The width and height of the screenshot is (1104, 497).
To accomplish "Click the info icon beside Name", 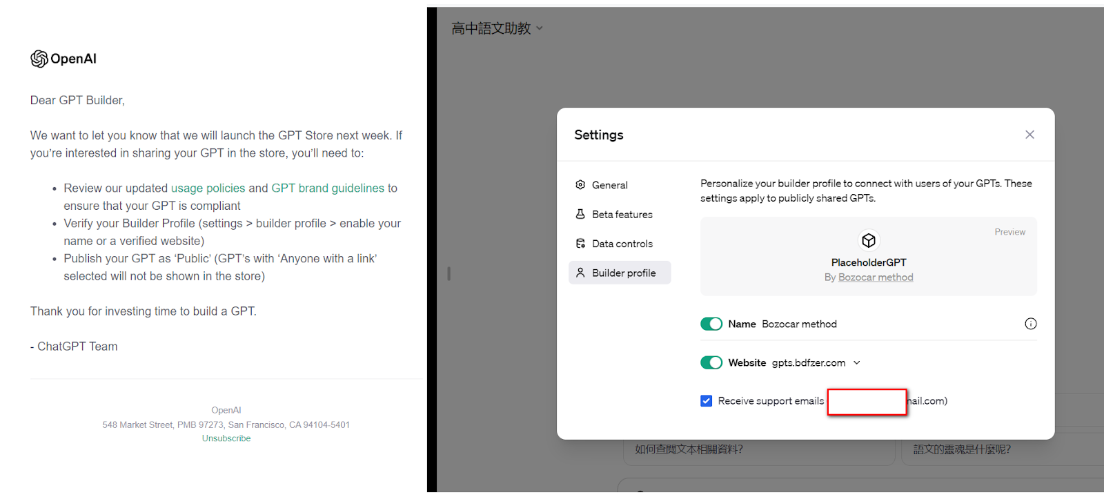I will 1030,324.
